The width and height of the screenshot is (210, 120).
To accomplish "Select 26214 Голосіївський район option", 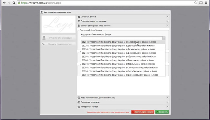I will click(x=123, y=42).
